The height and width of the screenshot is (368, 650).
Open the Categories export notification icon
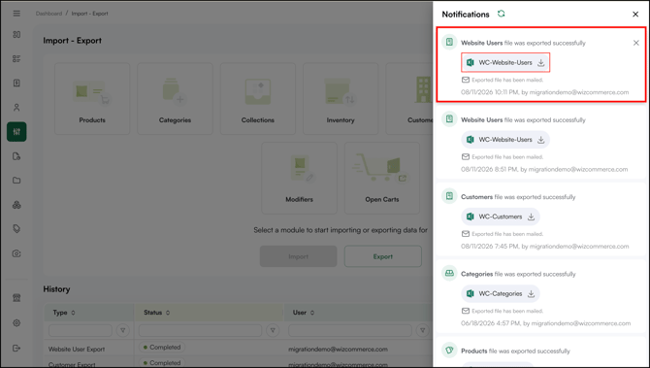click(x=449, y=273)
